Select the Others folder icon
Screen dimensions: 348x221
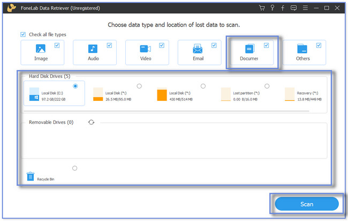pyautogui.click(x=302, y=49)
